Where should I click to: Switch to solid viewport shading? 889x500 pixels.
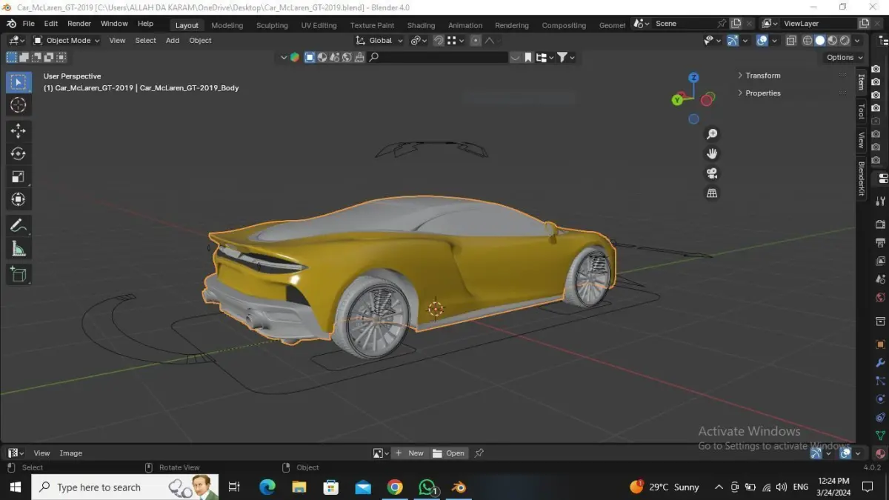(x=820, y=41)
